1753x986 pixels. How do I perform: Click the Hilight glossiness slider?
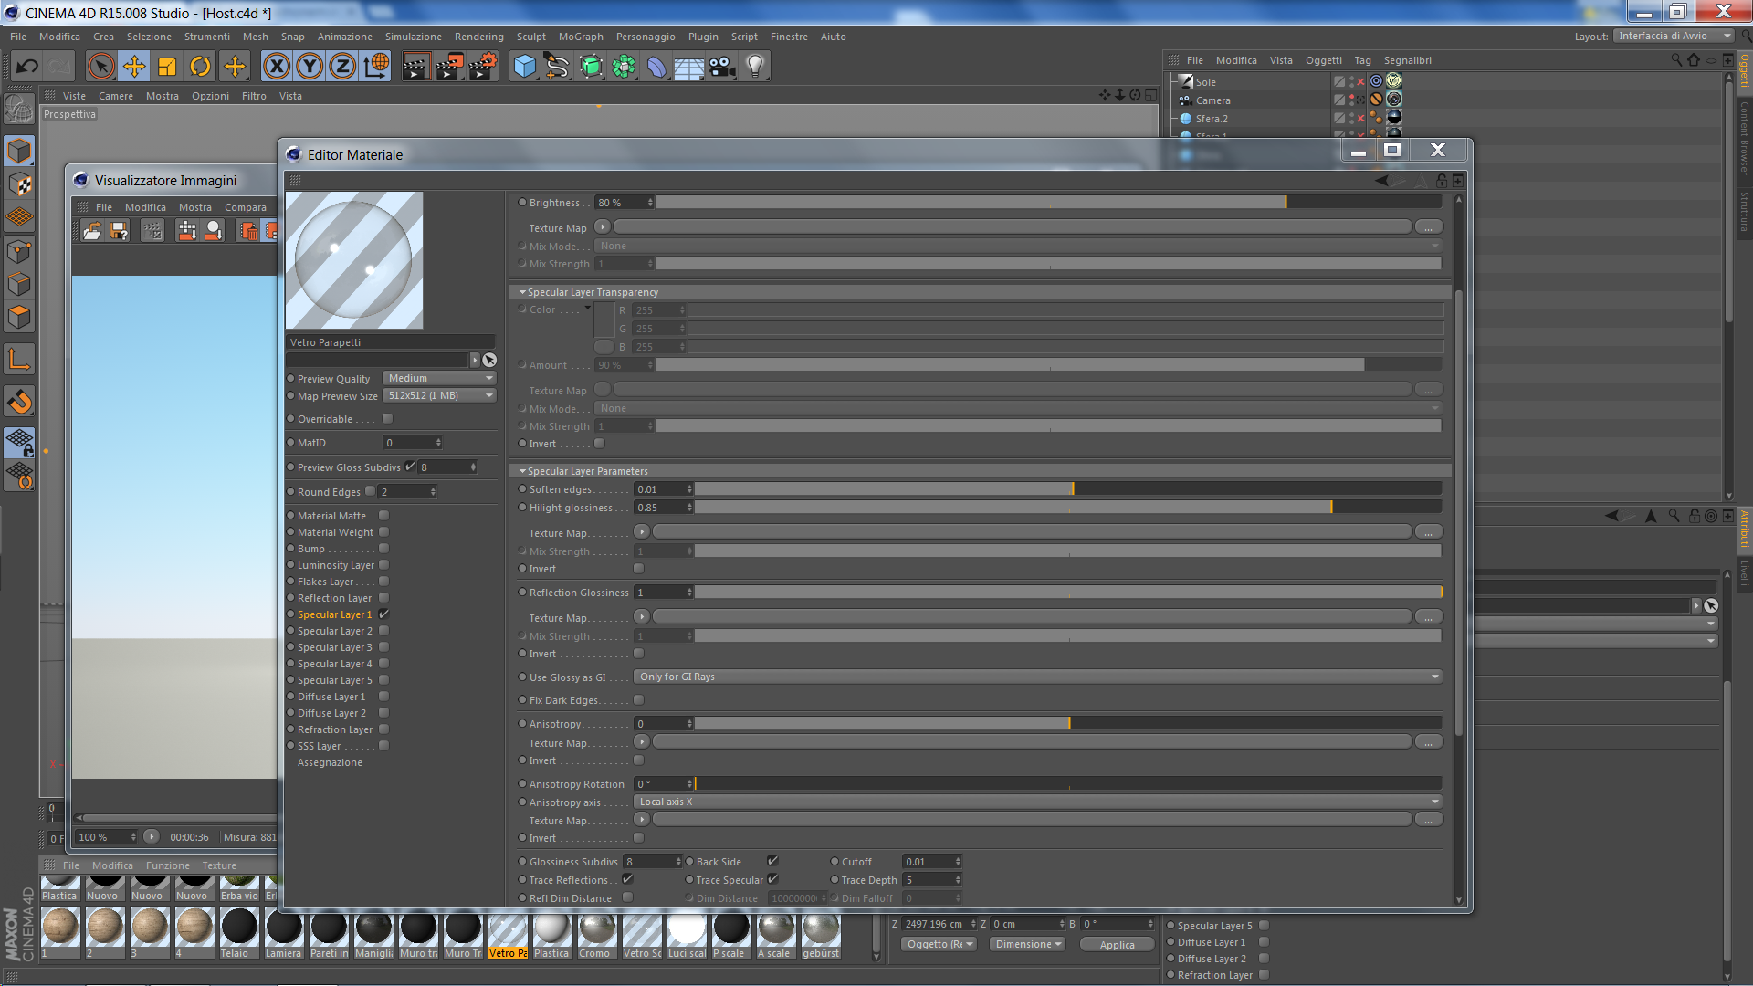click(x=1068, y=508)
